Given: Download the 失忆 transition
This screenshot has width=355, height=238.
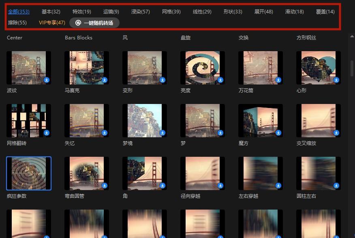Looking at the screenshot, I should [x=105, y=133].
